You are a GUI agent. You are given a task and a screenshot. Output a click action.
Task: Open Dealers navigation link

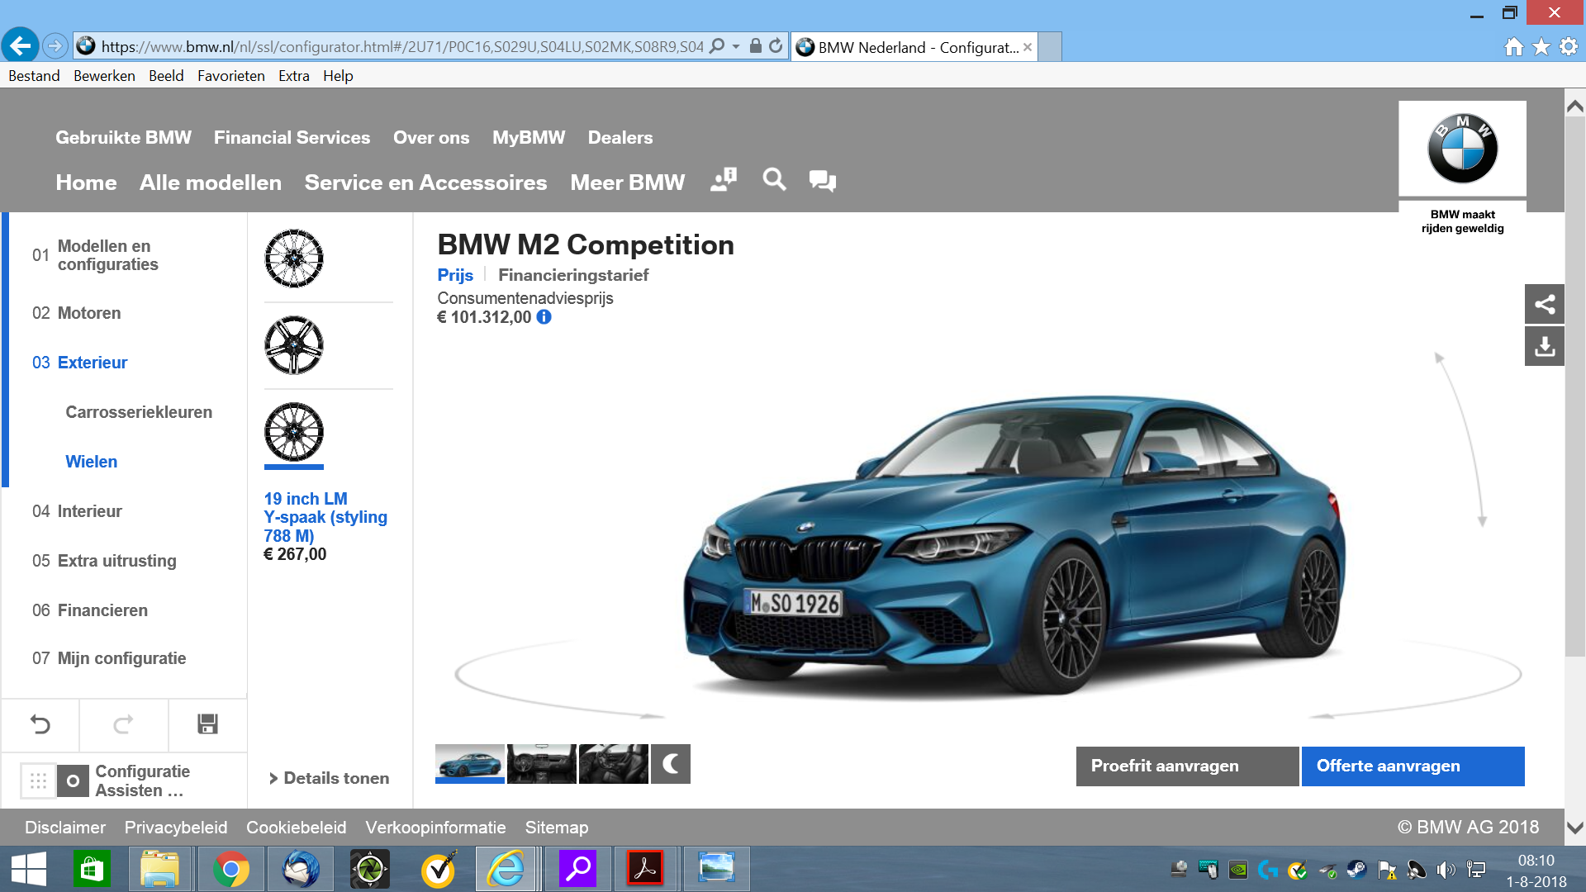tap(620, 137)
